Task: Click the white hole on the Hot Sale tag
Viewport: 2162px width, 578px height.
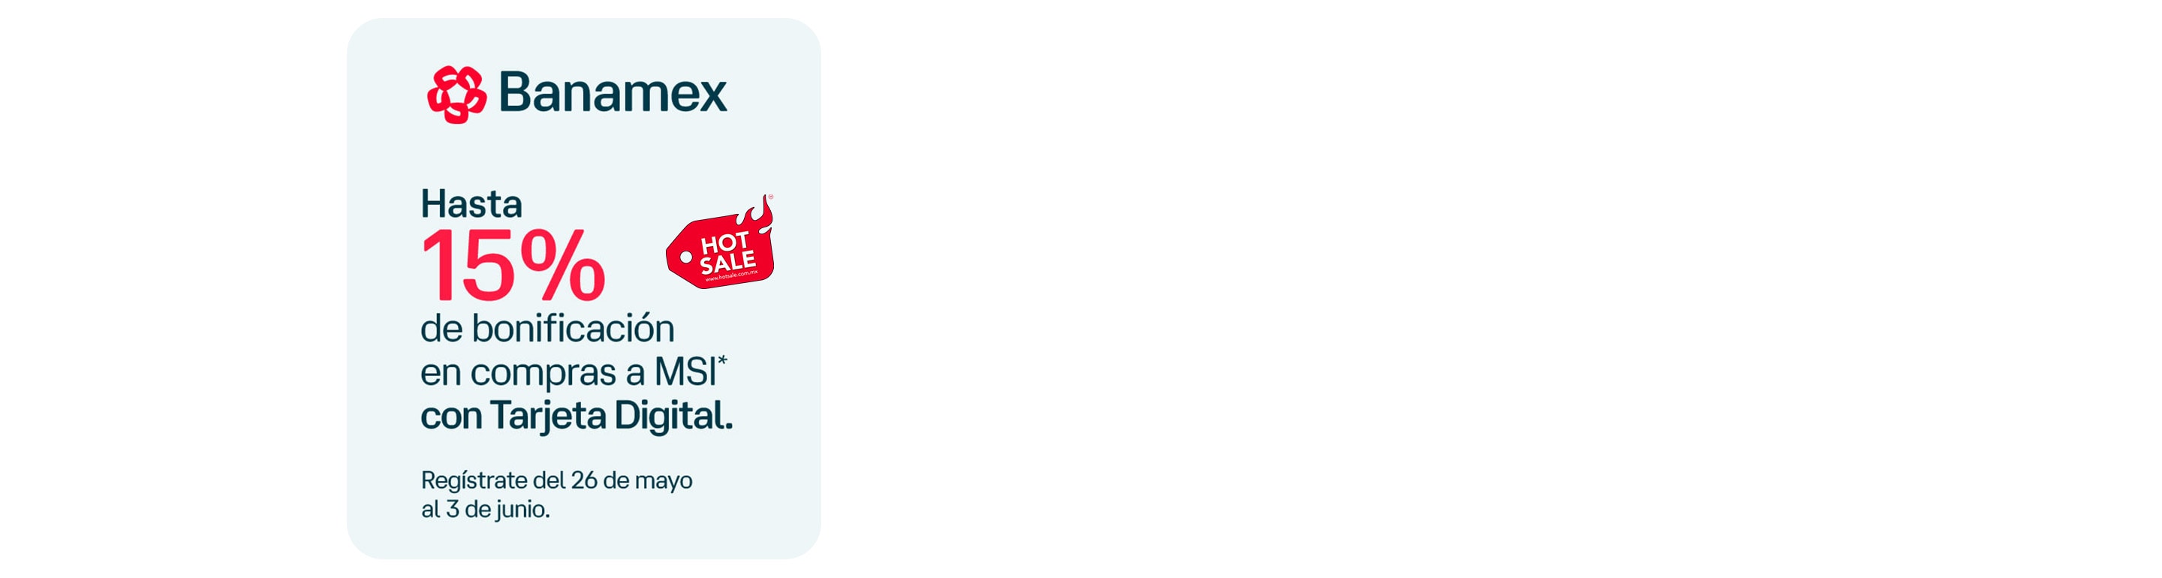Action: tap(685, 257)
